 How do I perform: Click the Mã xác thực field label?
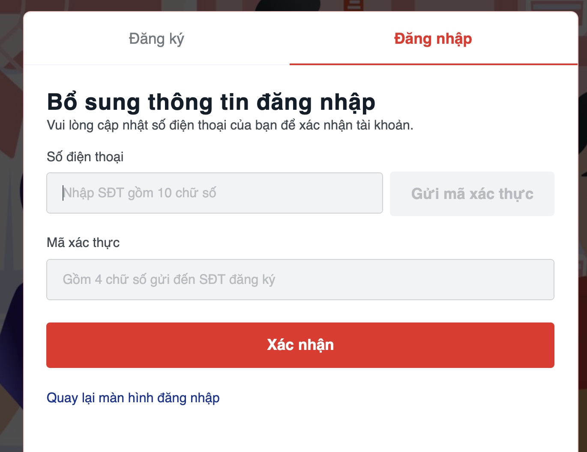click(x=83, y=243)
